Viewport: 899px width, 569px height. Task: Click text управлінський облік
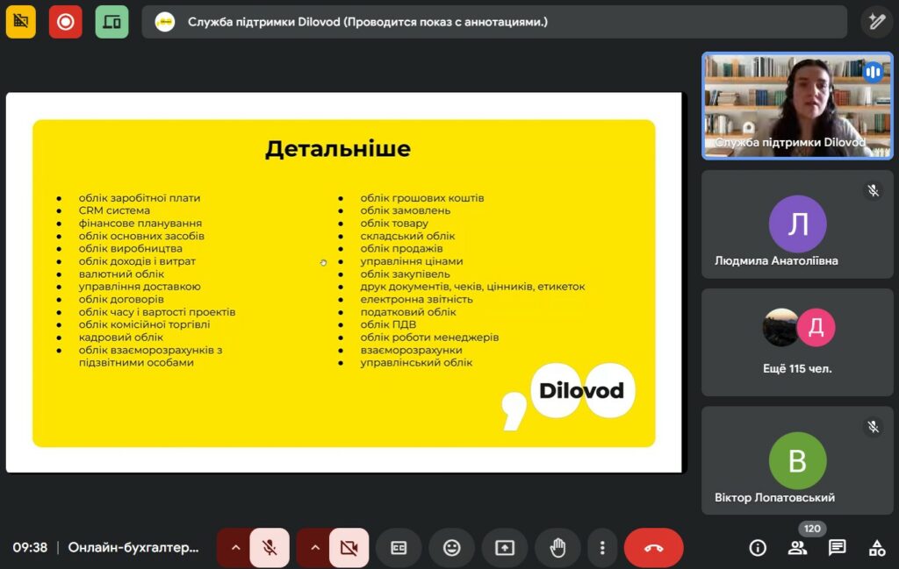pyautogui.click(x=416, y=362)
